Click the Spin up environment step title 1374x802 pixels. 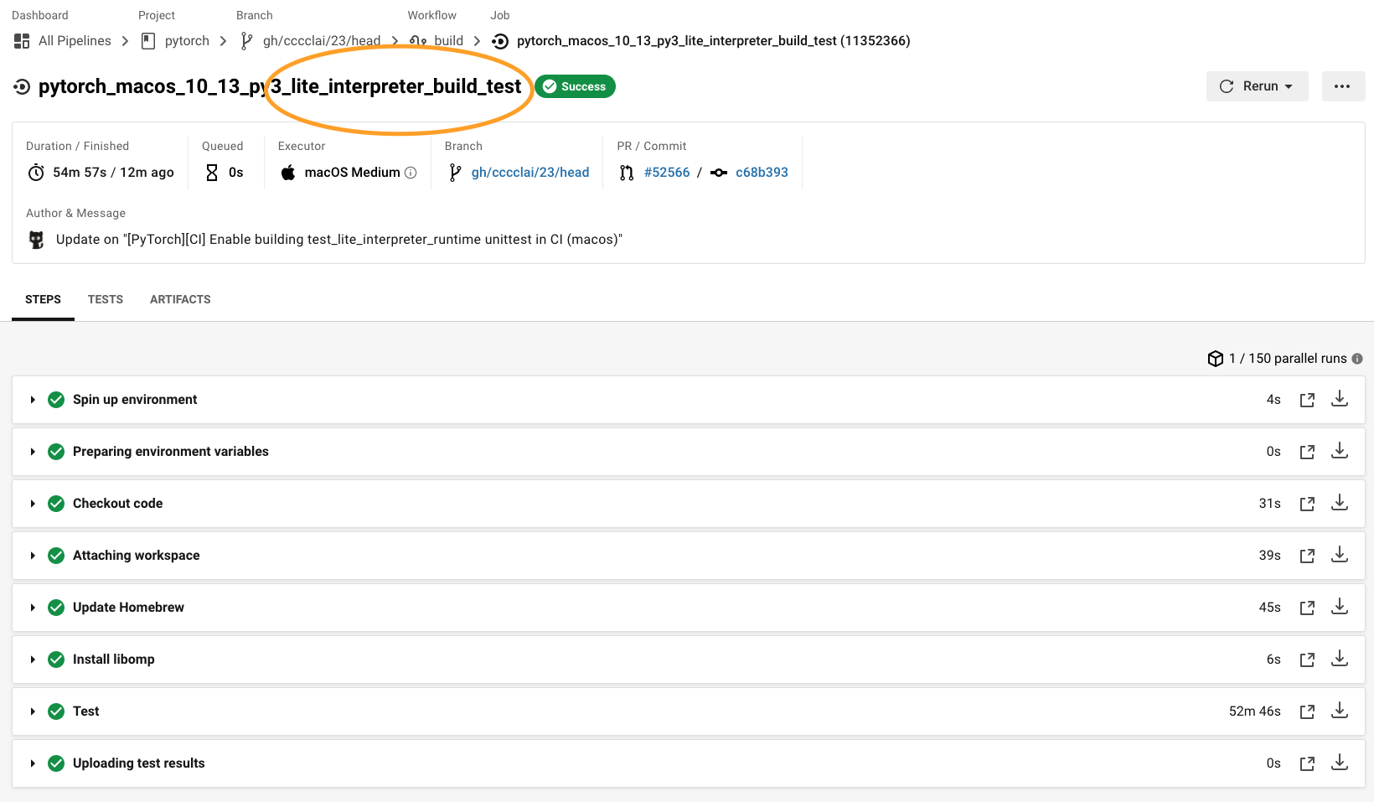135,400
